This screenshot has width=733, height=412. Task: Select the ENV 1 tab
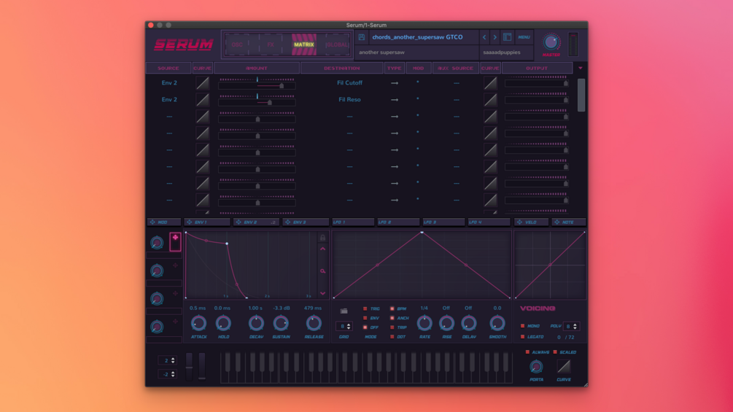207,222
